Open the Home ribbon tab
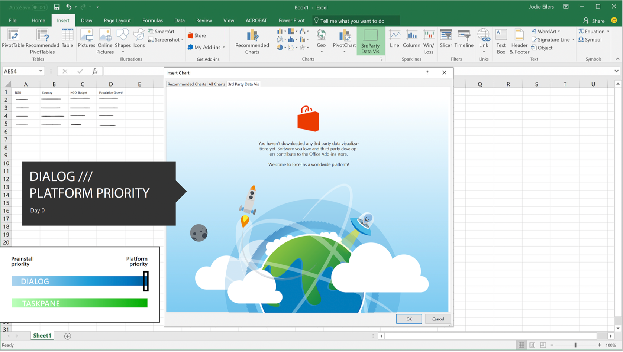Screen dimensions: 623x352 coord(38,21)
